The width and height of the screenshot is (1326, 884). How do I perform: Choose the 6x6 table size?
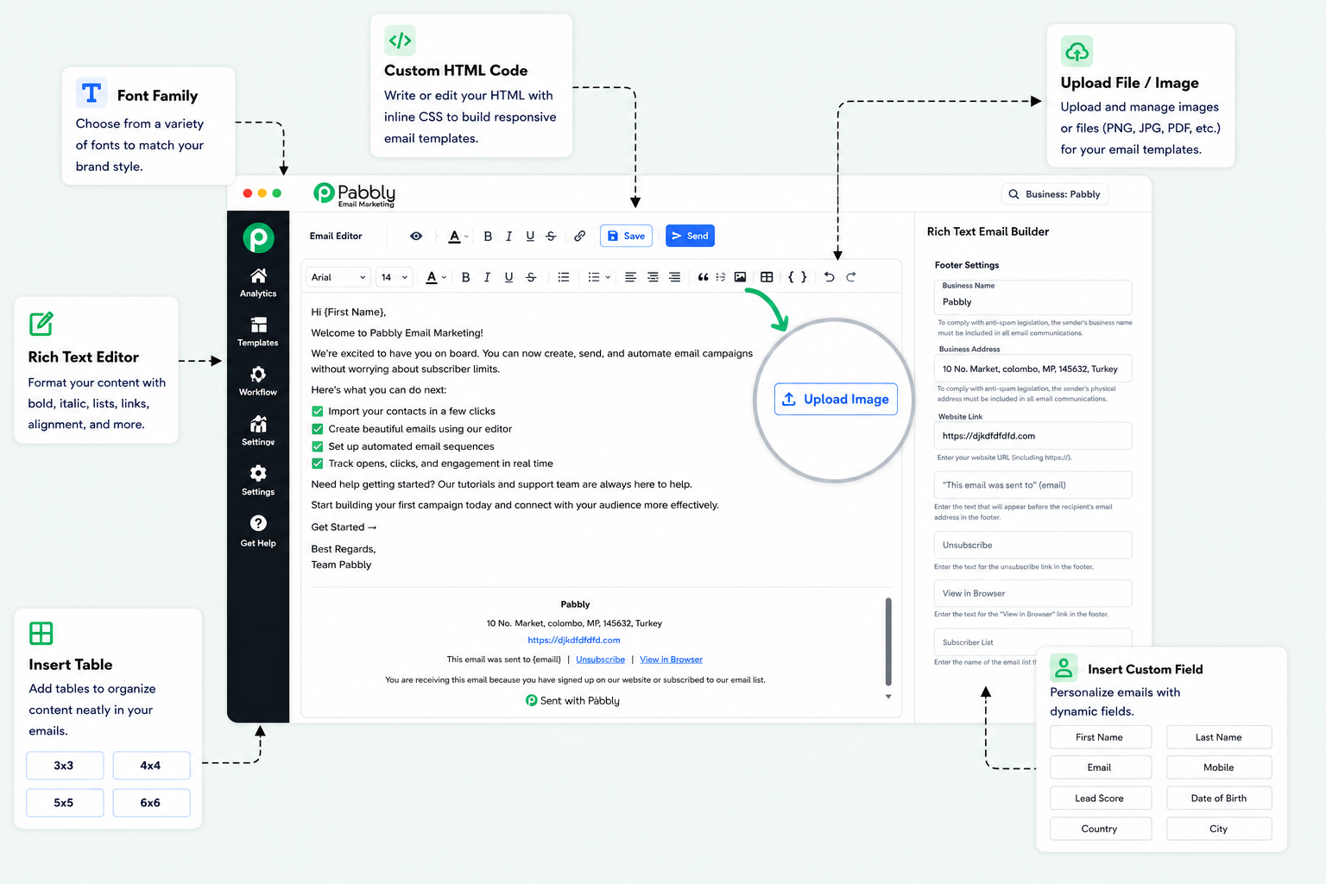(151, 803)
